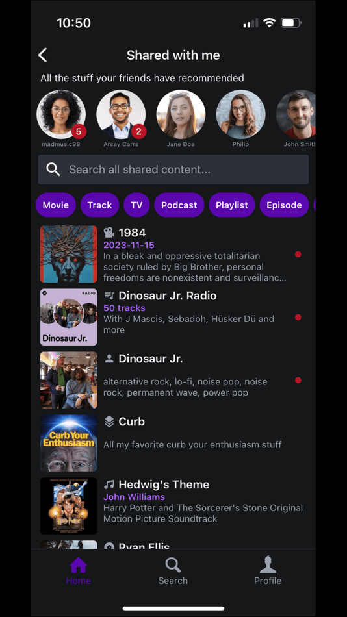Tap the Search icon in bottom bar
This screenshot has width=347, height=617.
(173, 565)
